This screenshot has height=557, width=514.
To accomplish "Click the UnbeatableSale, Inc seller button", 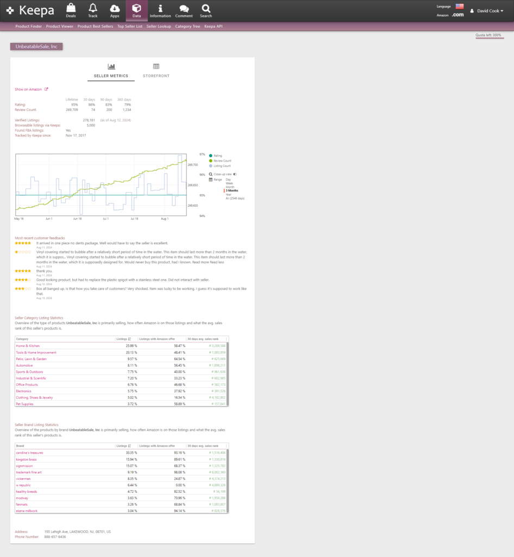I will (x=36, y=47).
